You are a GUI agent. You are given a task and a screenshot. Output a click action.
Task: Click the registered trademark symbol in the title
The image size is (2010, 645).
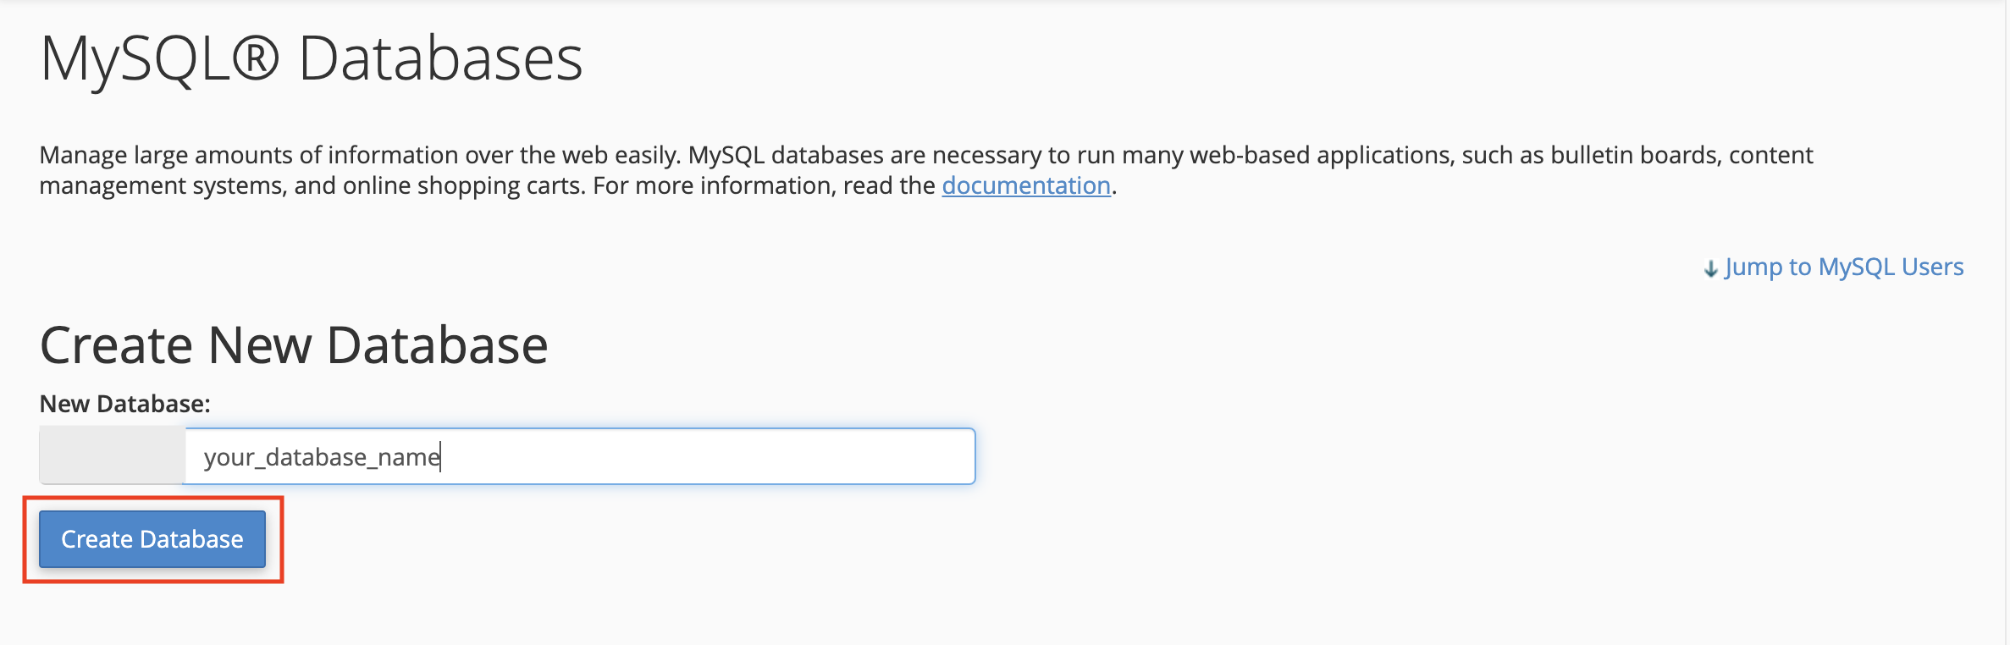pos(256,58)
